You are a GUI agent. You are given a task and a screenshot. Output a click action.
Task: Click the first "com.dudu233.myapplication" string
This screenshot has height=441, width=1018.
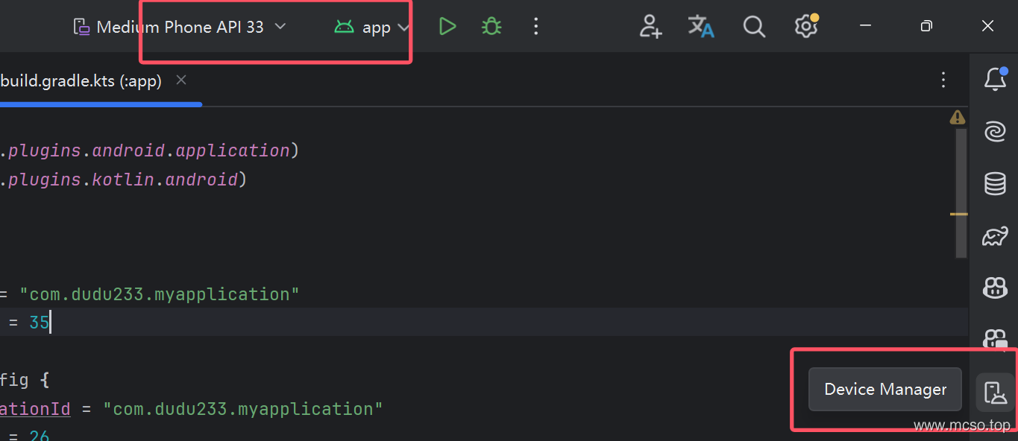pos(160,294)
